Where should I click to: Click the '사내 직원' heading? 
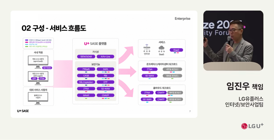[x=38, y=52]
